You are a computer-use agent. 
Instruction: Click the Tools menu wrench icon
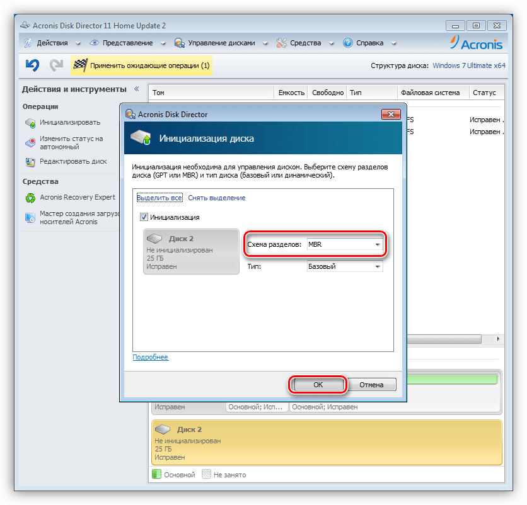click(x=282, y=43)
